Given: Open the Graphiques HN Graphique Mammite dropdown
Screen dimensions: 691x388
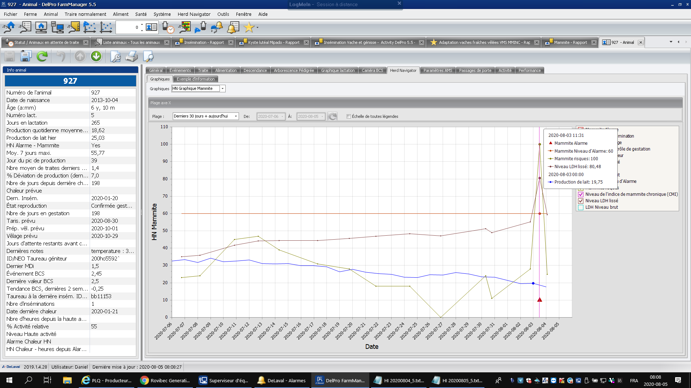Looking at the screenshot, I should click(222, 89).
